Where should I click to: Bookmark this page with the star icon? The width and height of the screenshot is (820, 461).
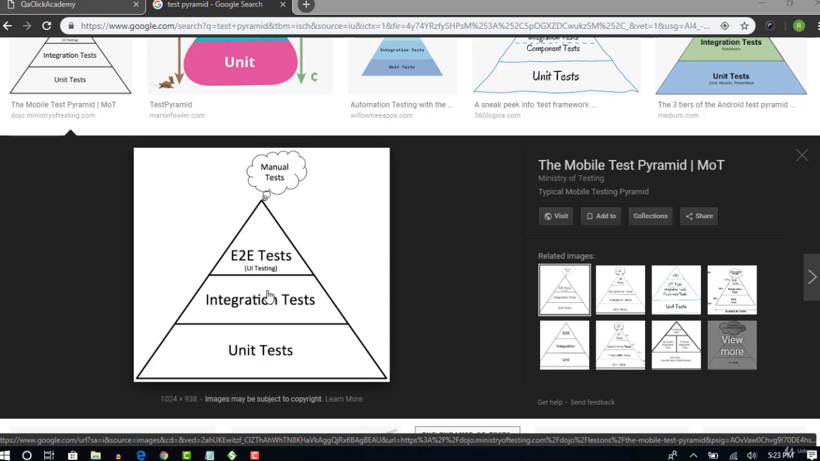[x=744, y=26]
